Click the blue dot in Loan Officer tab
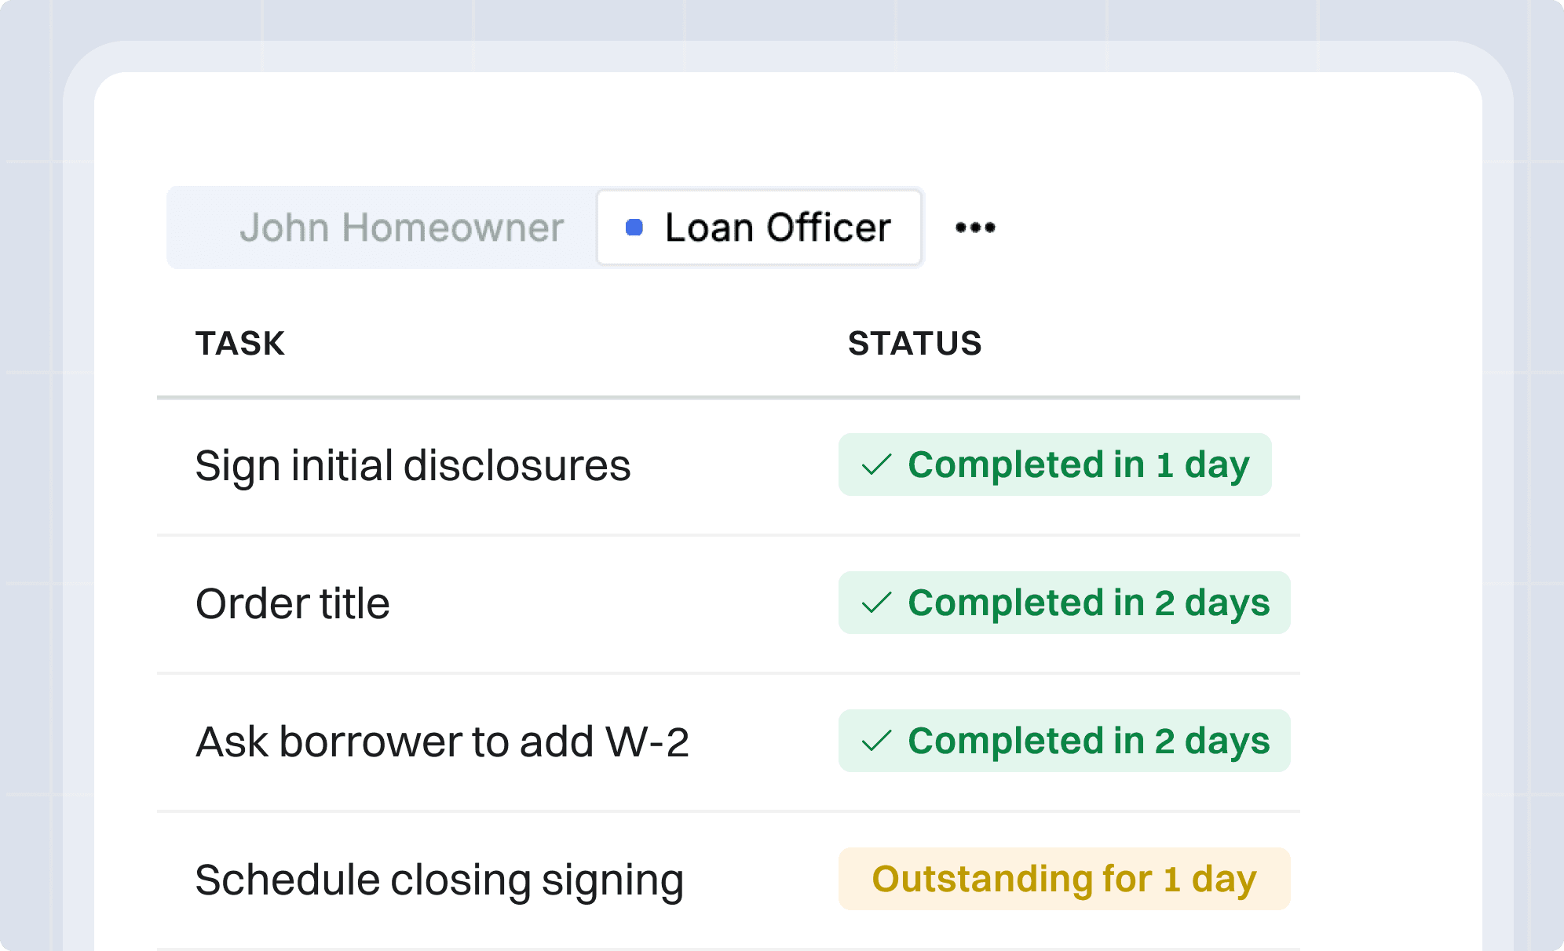1564x951 pixels. click(x=633, y=228)
